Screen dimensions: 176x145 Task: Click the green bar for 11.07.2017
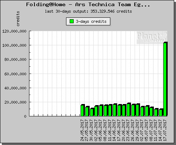[156, 113]
